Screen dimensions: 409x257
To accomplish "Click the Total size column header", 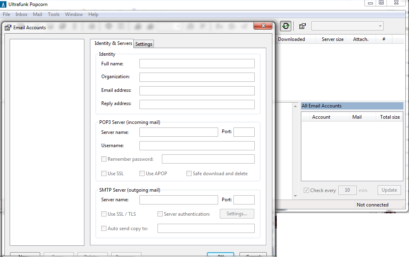I will point(390,117).
